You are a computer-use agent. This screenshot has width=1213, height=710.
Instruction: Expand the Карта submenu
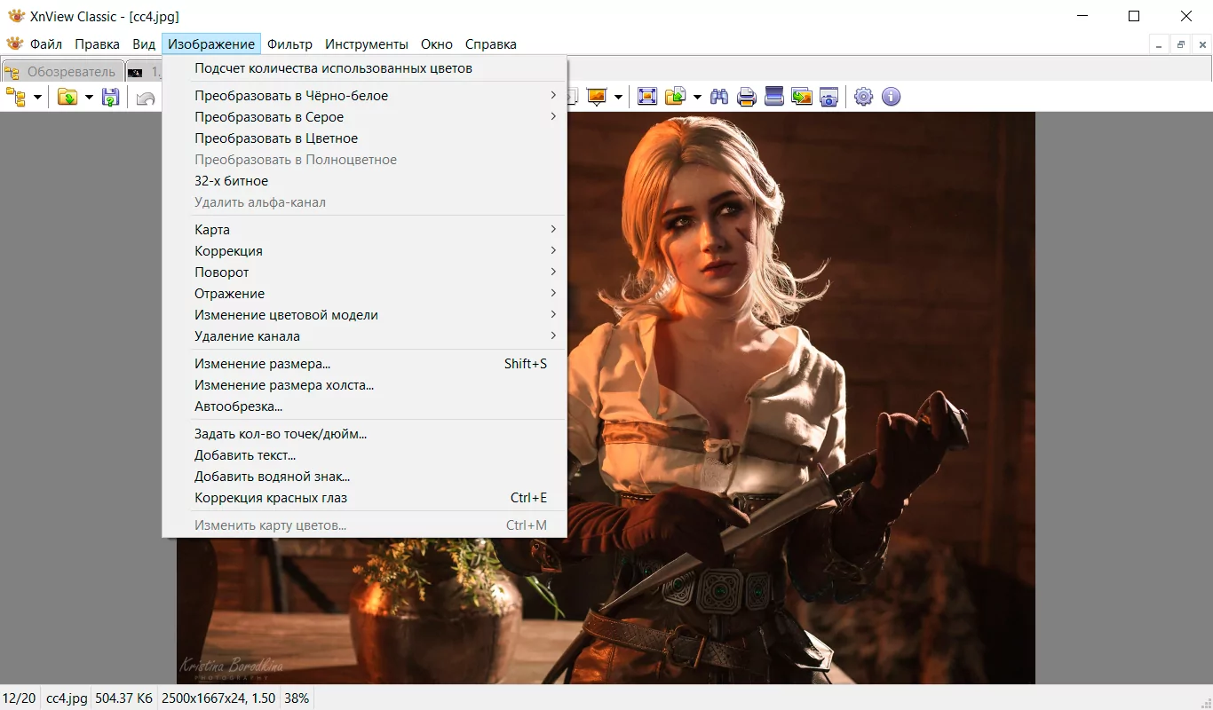click(x=364, y=230)
